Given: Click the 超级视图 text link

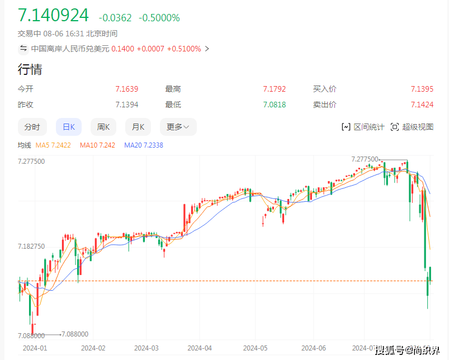Looking at the screenshot, I should pos(418,127).
